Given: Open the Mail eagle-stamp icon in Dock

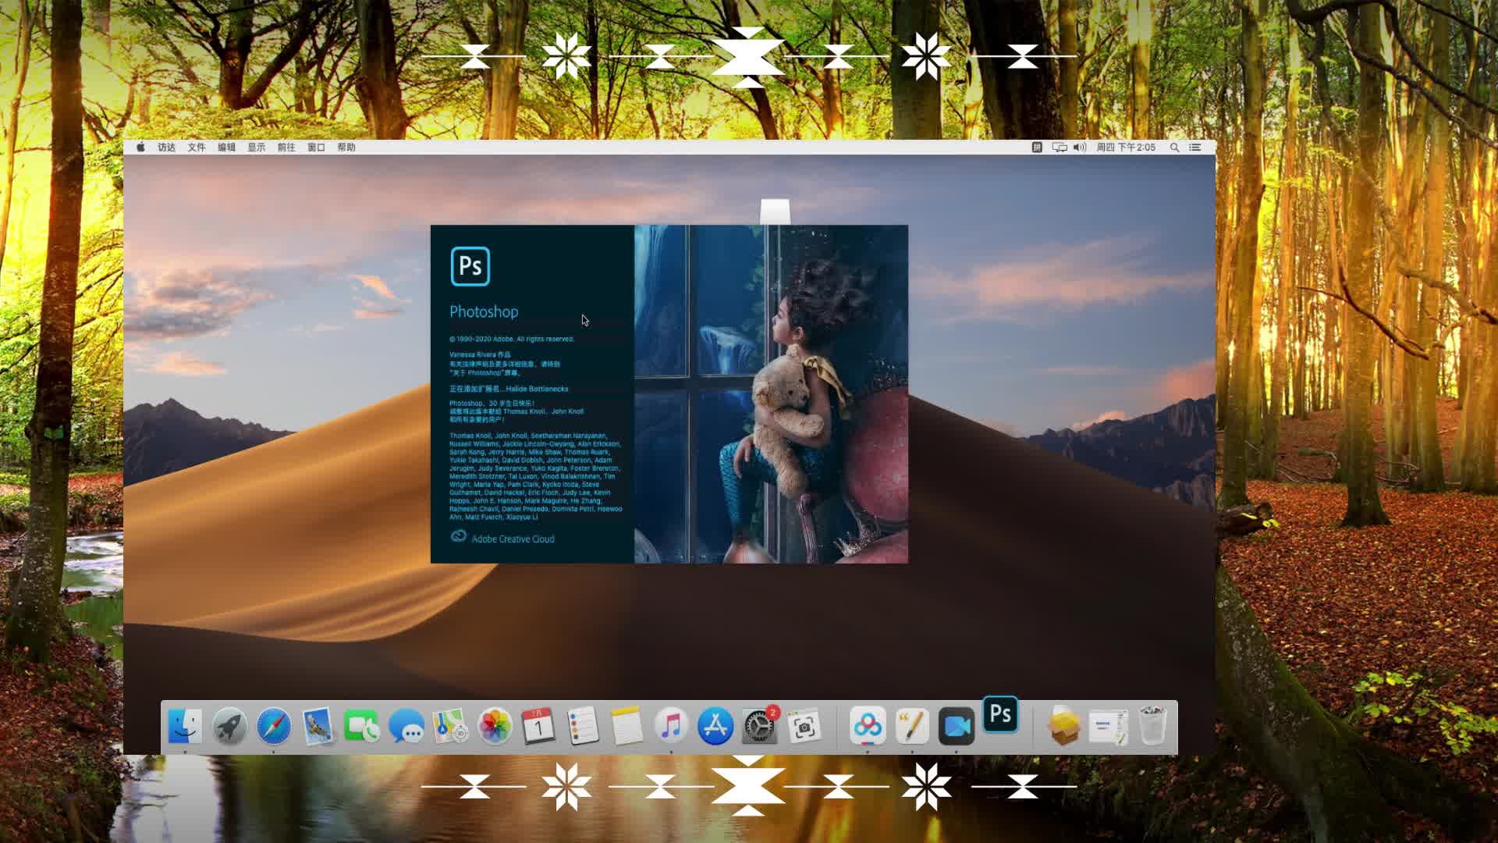Looking at the screenshot, I should pos(318,727).
